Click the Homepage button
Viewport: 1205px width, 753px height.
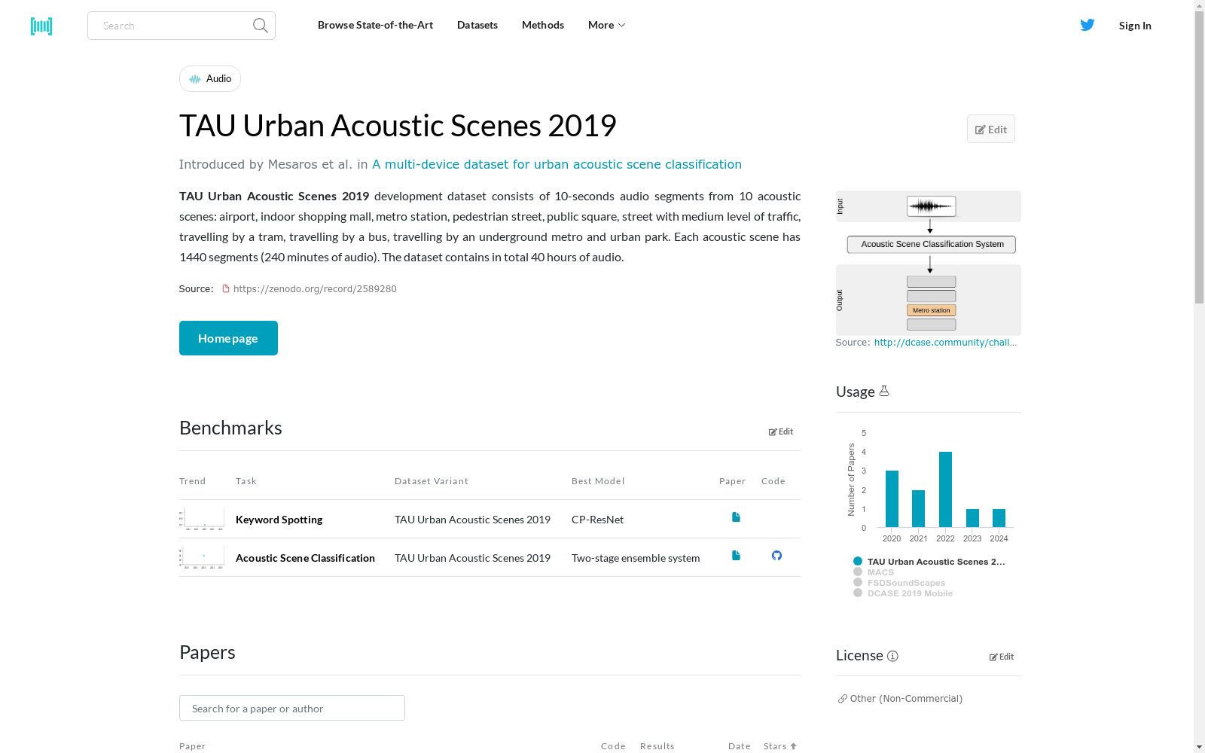(228, 337)
